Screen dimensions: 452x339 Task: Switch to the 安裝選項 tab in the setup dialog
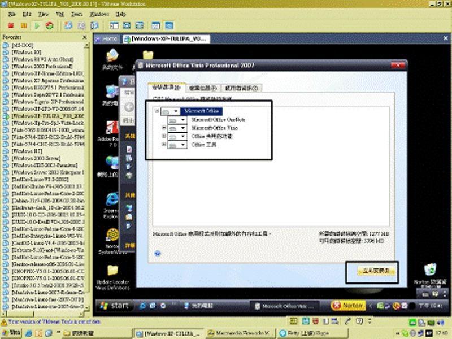166,88
